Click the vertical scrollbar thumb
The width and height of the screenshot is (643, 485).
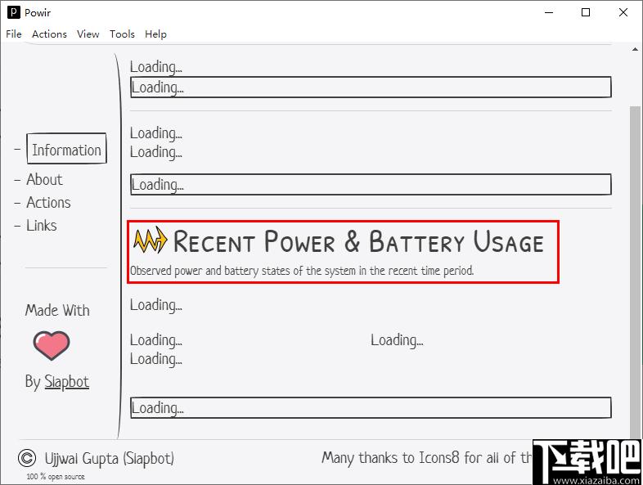[635, 272]
